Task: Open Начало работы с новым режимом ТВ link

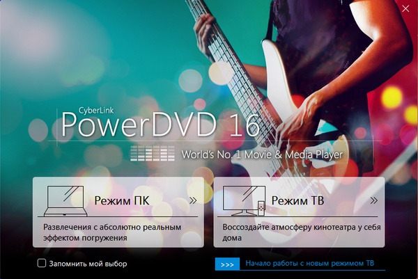Action: pos(310,264)
